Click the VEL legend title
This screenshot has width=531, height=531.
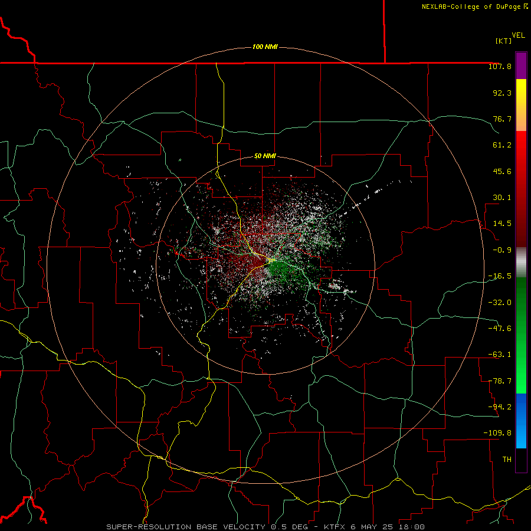point(518,35)
